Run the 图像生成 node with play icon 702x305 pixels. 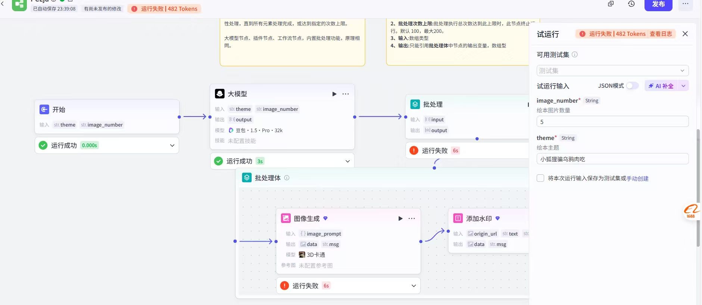(400, 219)
